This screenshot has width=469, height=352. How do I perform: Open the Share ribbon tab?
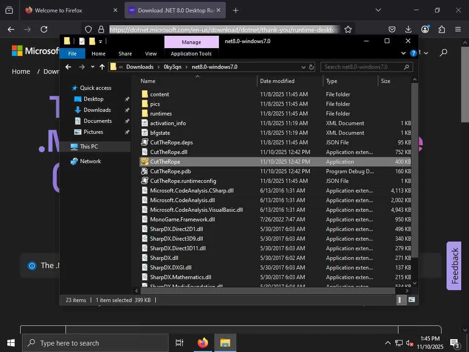[x=125, y=54]
